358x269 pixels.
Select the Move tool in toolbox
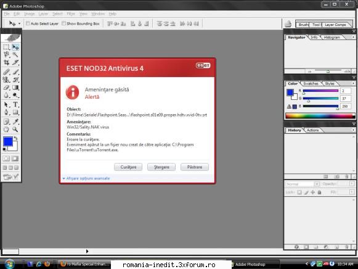[15, 48]
